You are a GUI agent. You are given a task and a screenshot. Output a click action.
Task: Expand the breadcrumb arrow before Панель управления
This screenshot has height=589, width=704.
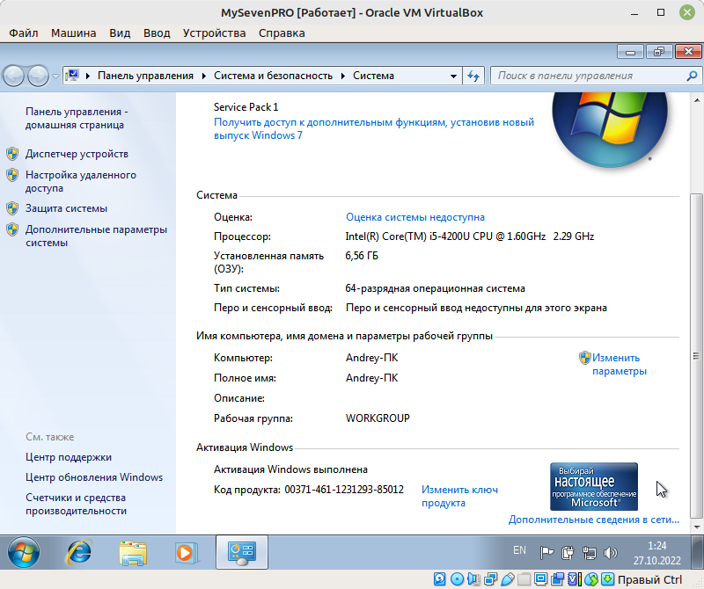click(88, 76)
